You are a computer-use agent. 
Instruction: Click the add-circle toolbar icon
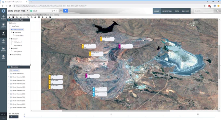coord(35,17)
